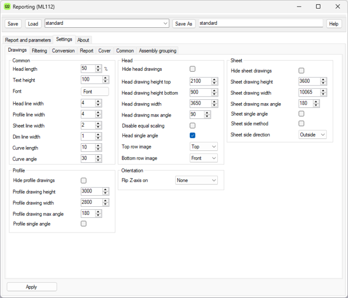Click the Apply button
Screen dimensions: 348x298
click(x=31, y=287)
